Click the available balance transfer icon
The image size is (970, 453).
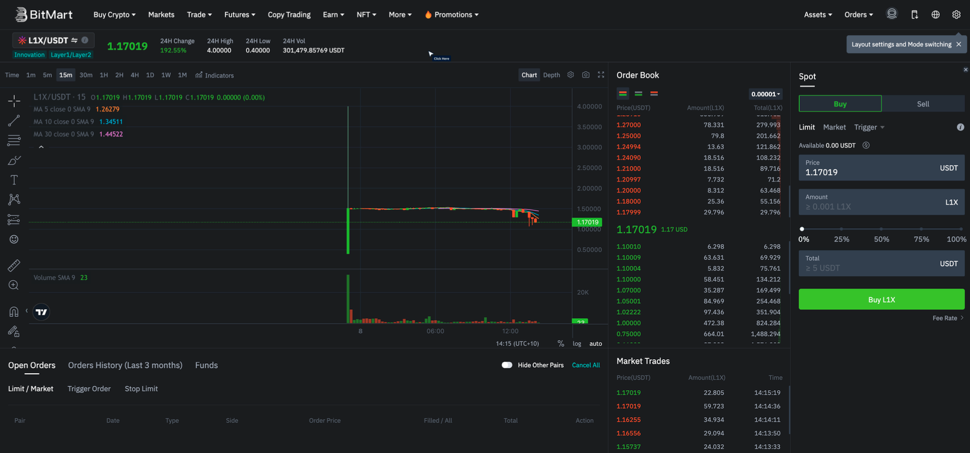pos(866,145)
